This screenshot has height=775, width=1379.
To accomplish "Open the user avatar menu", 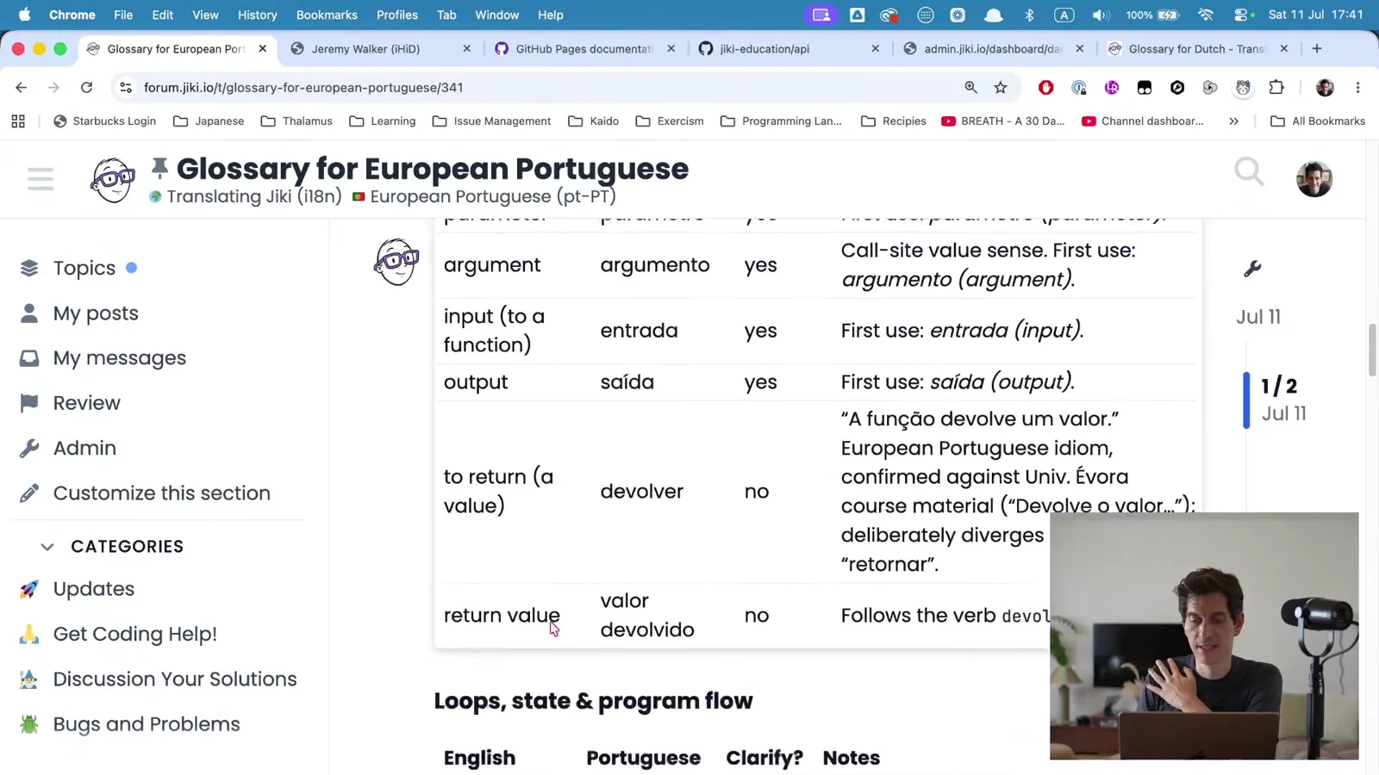I will click(x=1314, y=179).
